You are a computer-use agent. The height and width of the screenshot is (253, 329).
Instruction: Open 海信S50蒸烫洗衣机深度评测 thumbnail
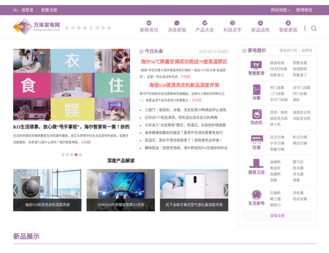coord(47,190)
